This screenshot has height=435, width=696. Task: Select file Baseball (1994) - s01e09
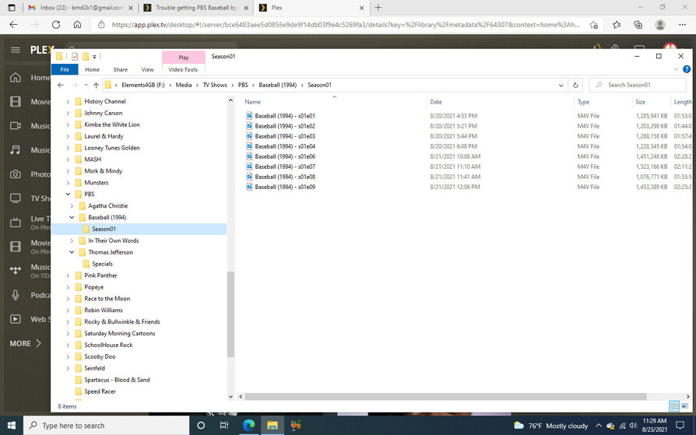(285, 188)
